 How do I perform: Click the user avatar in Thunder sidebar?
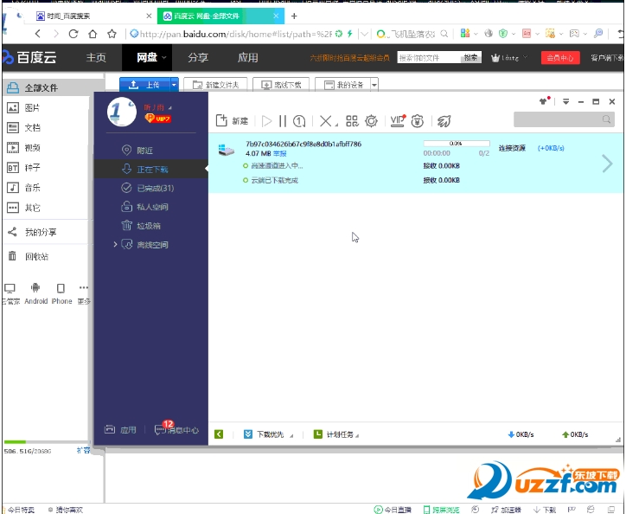pyautogui.click(x=121, y=112)
